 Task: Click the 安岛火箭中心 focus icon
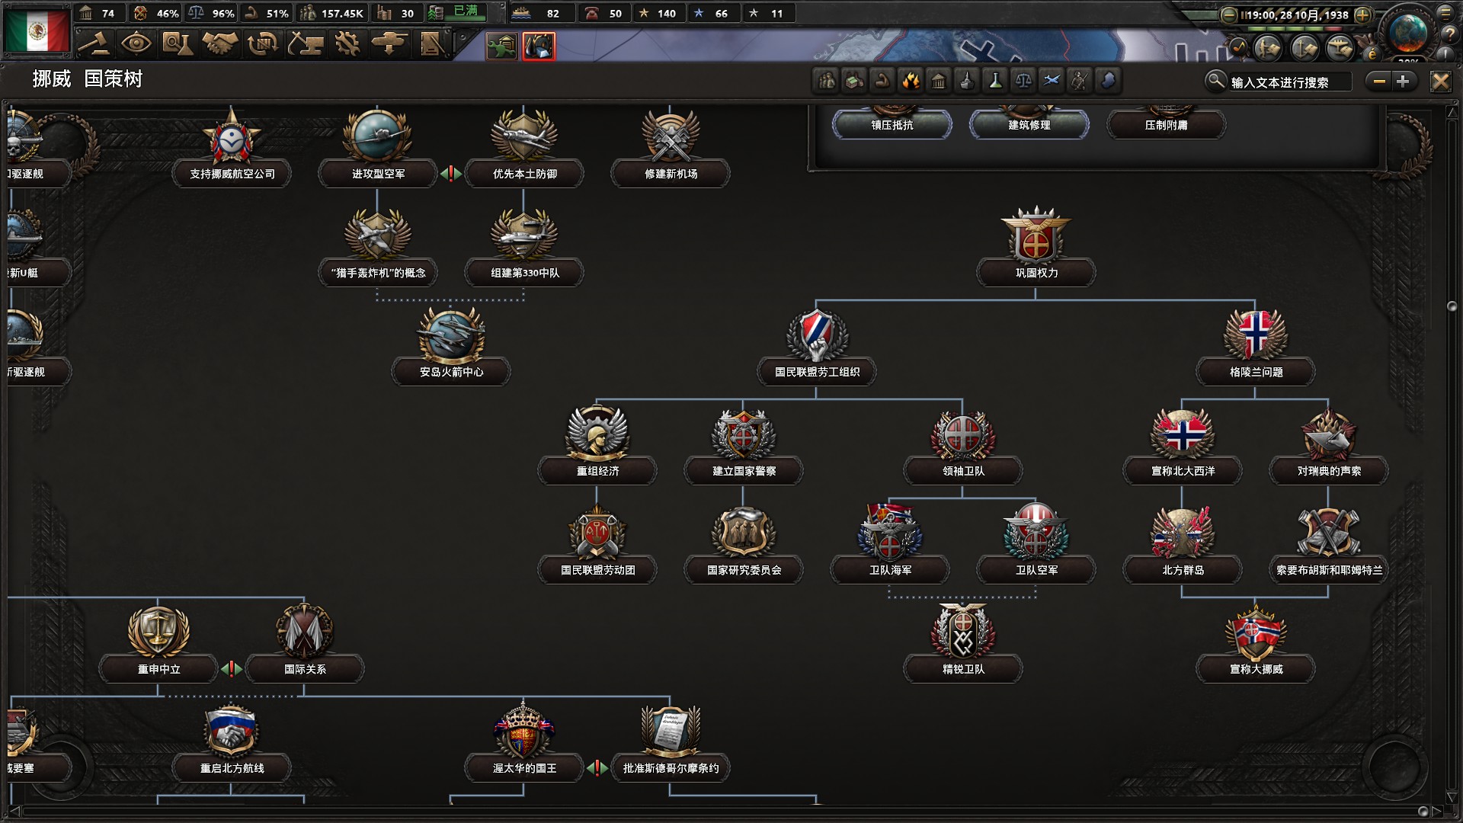tap(451, 335)
